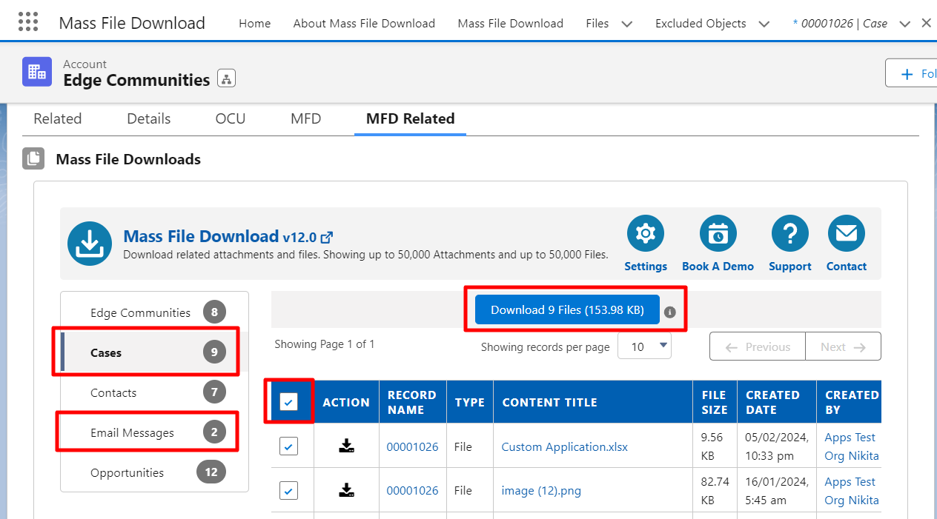The height and width of the screenshot is (519, 937).
Task: Open Mass File Download nav item
Action: pyautogui.click(x=510, y=24)
